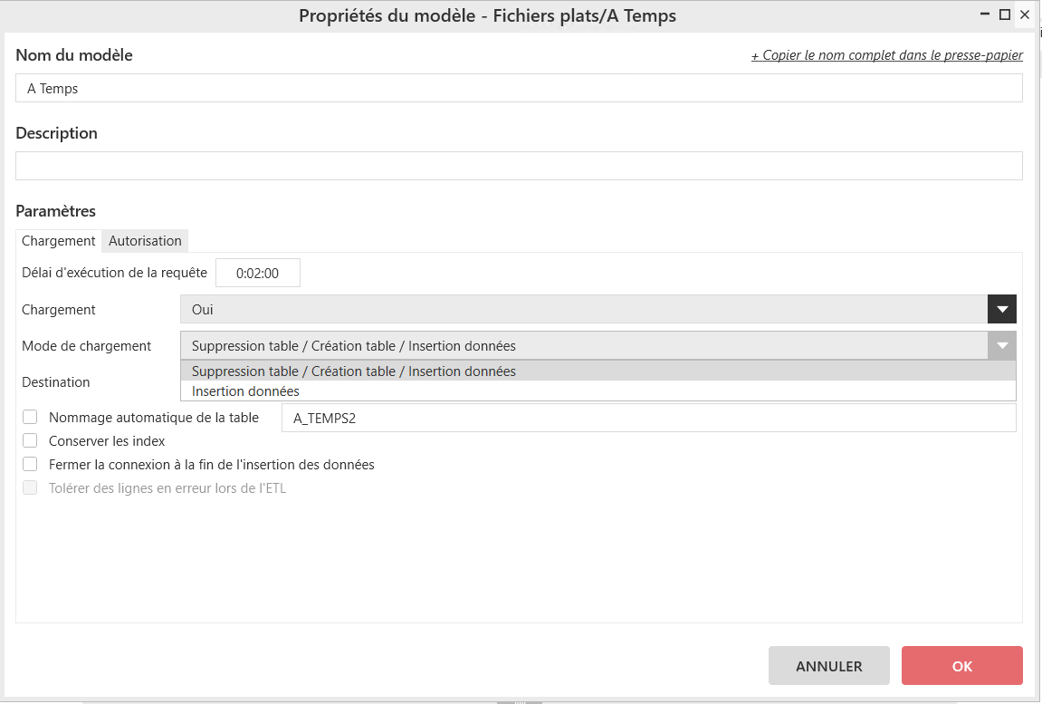Viewport: 1042px width, 704px height.
Task: Choose the Insertion données option
Action: 245,391
